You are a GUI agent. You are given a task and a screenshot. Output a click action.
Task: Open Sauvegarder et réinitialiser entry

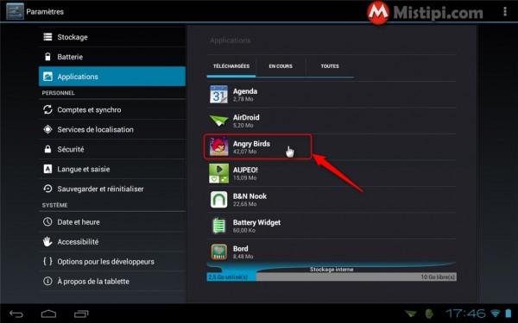tap(112, 189)
